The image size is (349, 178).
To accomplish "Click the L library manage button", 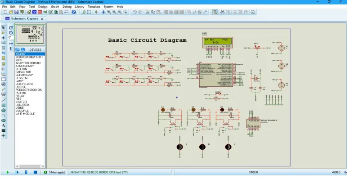I will pyautogui.click(x=22, y=49).
